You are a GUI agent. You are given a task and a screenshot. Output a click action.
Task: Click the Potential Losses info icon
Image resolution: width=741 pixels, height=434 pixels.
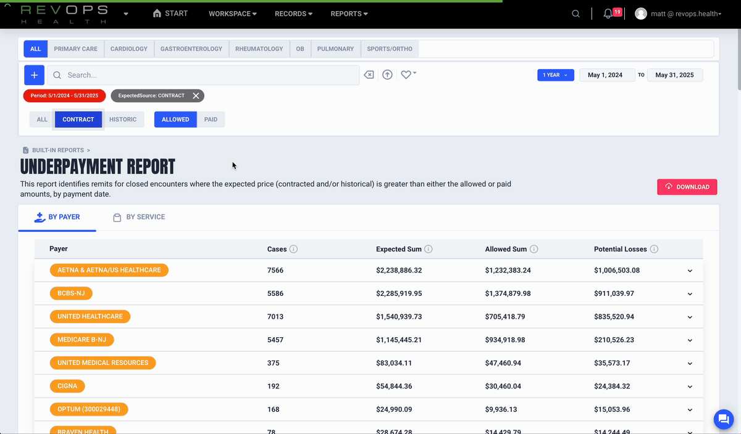pyautogui.click(x=654, y=249)
